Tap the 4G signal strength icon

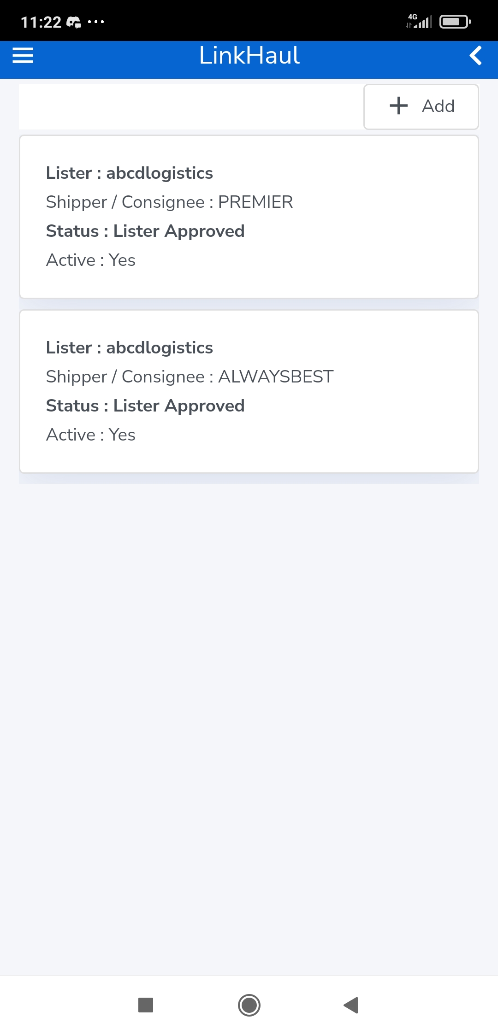[x=420, y=21]
